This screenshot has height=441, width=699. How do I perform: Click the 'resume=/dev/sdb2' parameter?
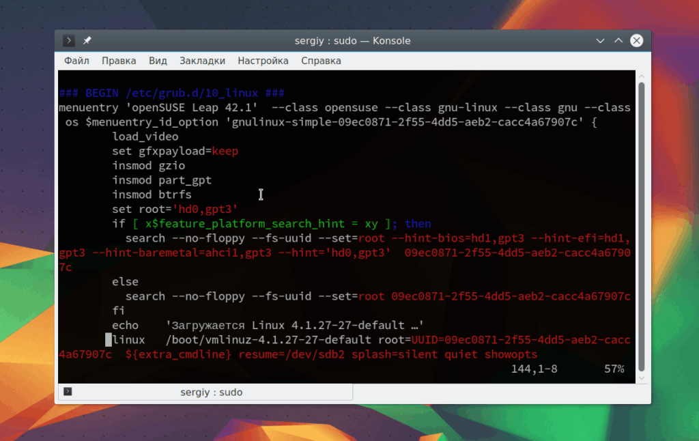[291, 354]
